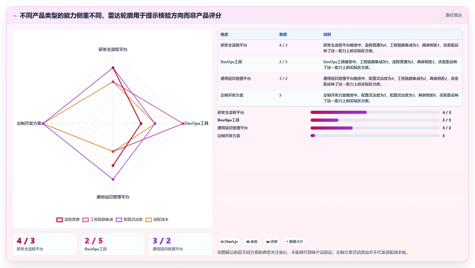Click the DevOps工具 progress bar
475x268 pixels.
coord(375,120)
